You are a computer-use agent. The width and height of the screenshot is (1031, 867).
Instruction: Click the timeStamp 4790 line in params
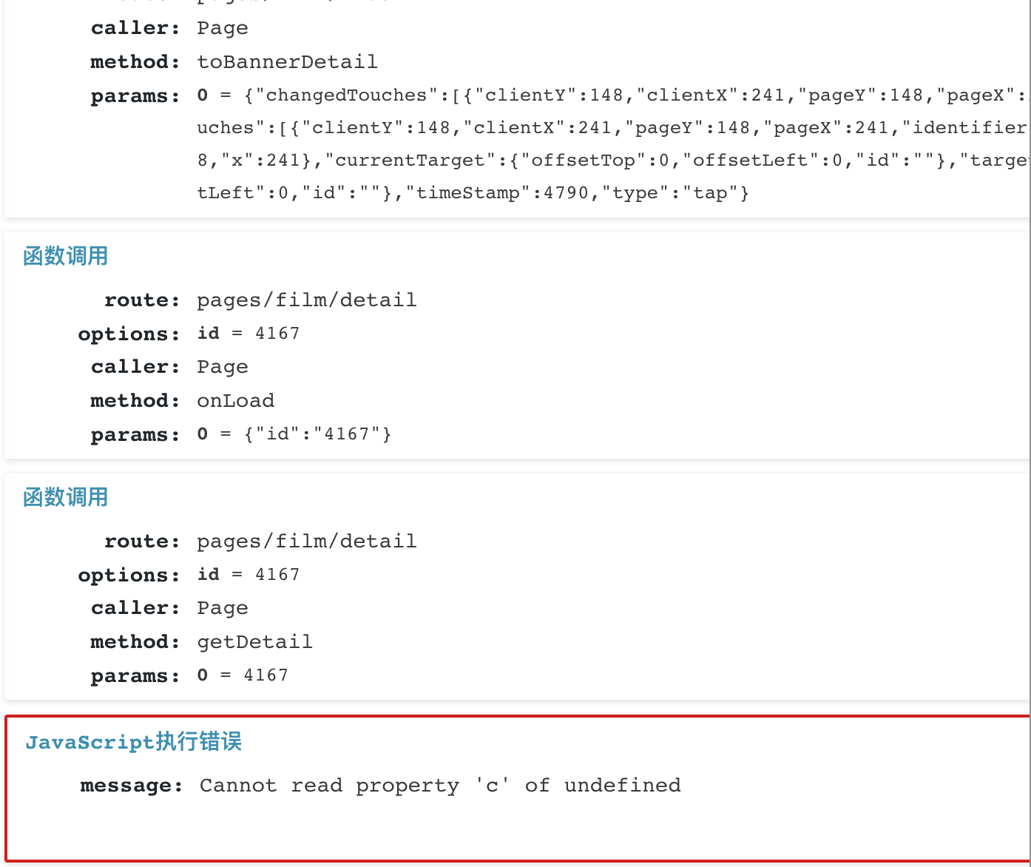pos(473,193)
